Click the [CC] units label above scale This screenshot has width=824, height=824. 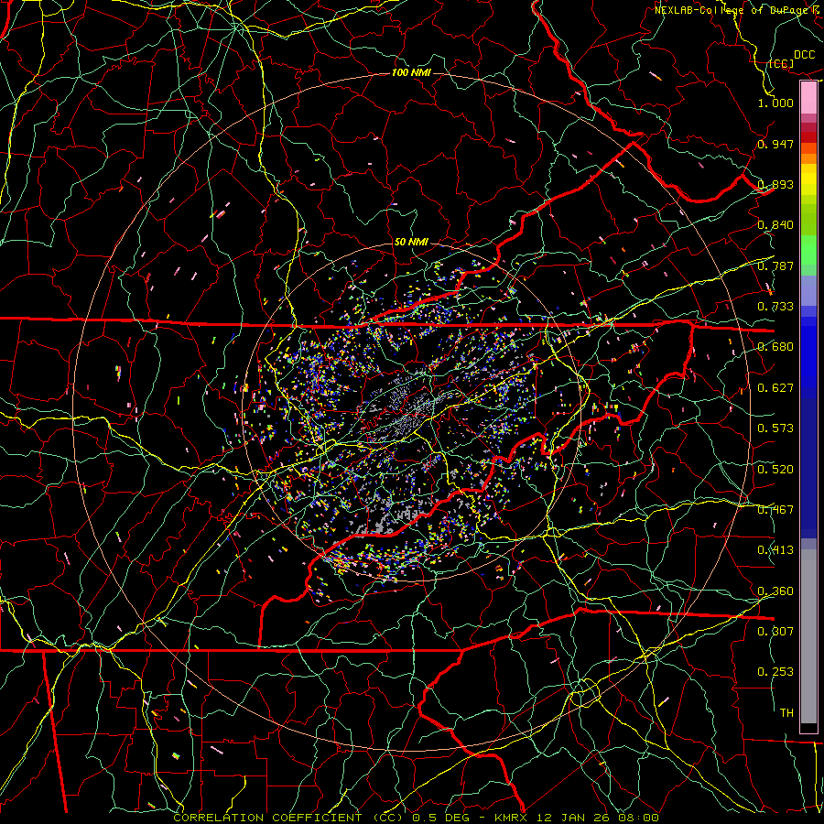pyautogui.click(x=782, y=63)
